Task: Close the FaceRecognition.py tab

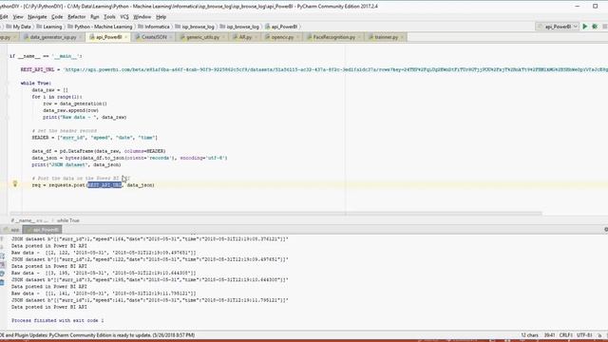Action: (x=359, y=37)
